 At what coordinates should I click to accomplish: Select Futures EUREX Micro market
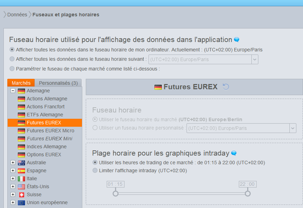tap(51, 131)
